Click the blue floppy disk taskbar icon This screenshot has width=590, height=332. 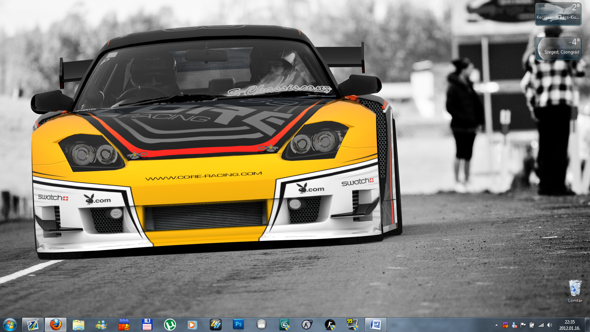tap(147, 325)
